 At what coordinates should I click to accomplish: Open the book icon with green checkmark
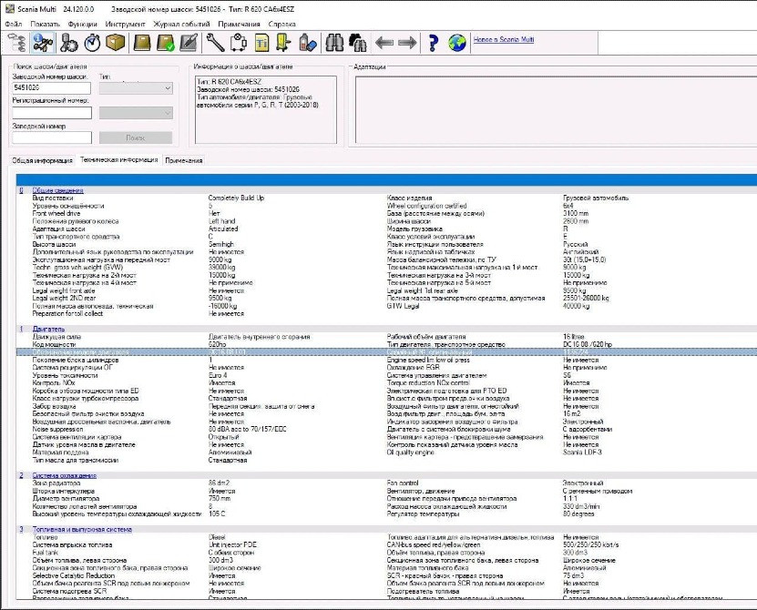pos(166,43)
